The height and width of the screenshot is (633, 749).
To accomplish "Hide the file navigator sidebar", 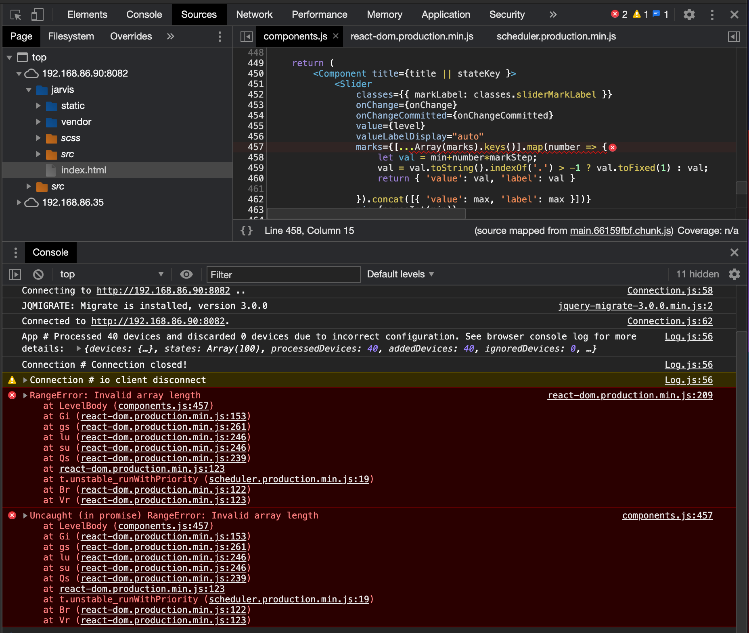I will click(x=246, y=37).
